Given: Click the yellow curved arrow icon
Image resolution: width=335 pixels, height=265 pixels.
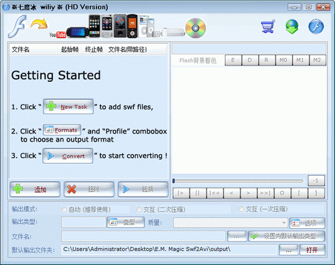Looking at the screenshot, I should [39, 24].
